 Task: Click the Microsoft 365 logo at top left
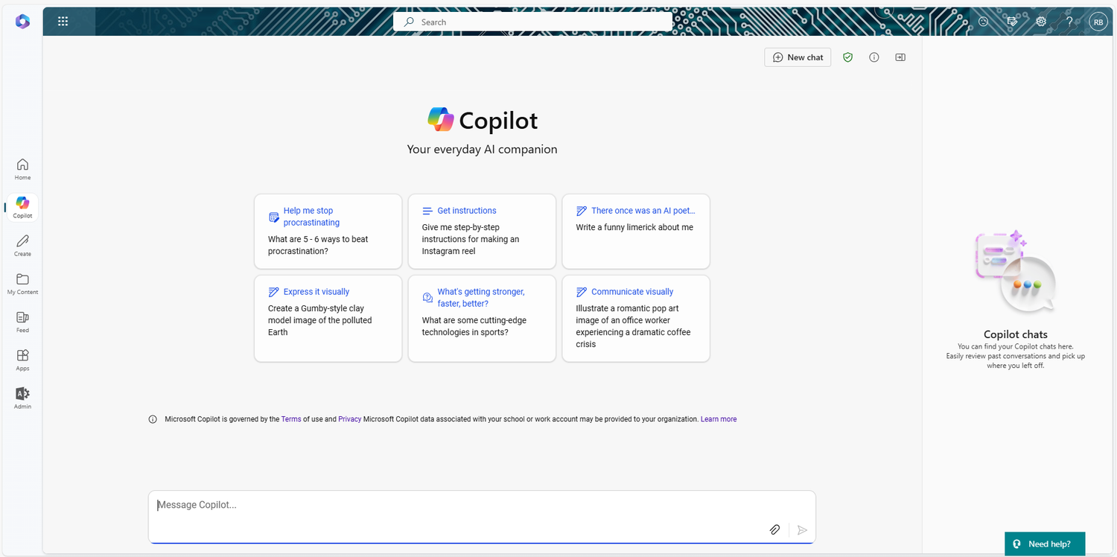pyautogui.click(x=22, y=22)
